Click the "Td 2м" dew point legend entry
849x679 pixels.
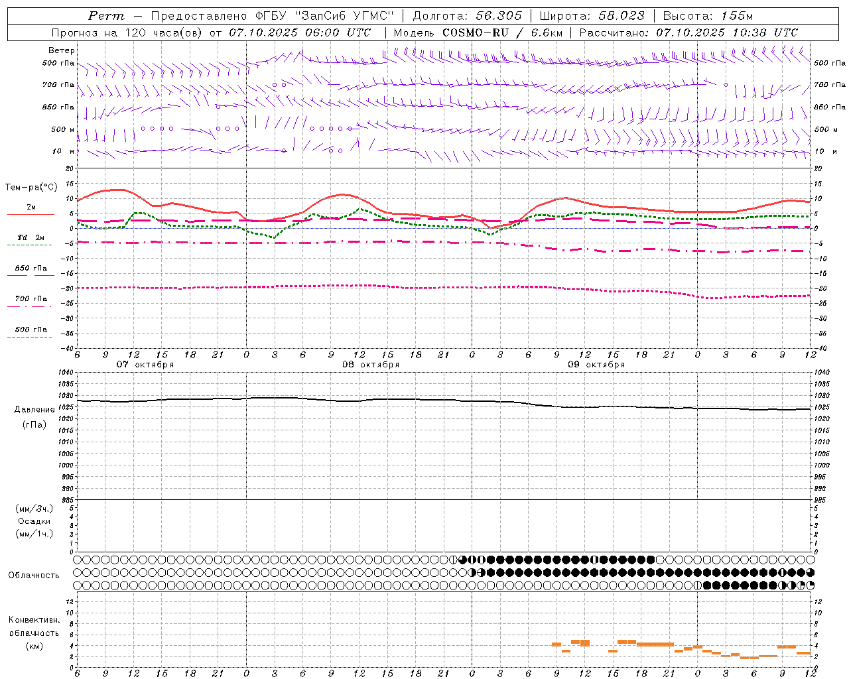[31, 237]
